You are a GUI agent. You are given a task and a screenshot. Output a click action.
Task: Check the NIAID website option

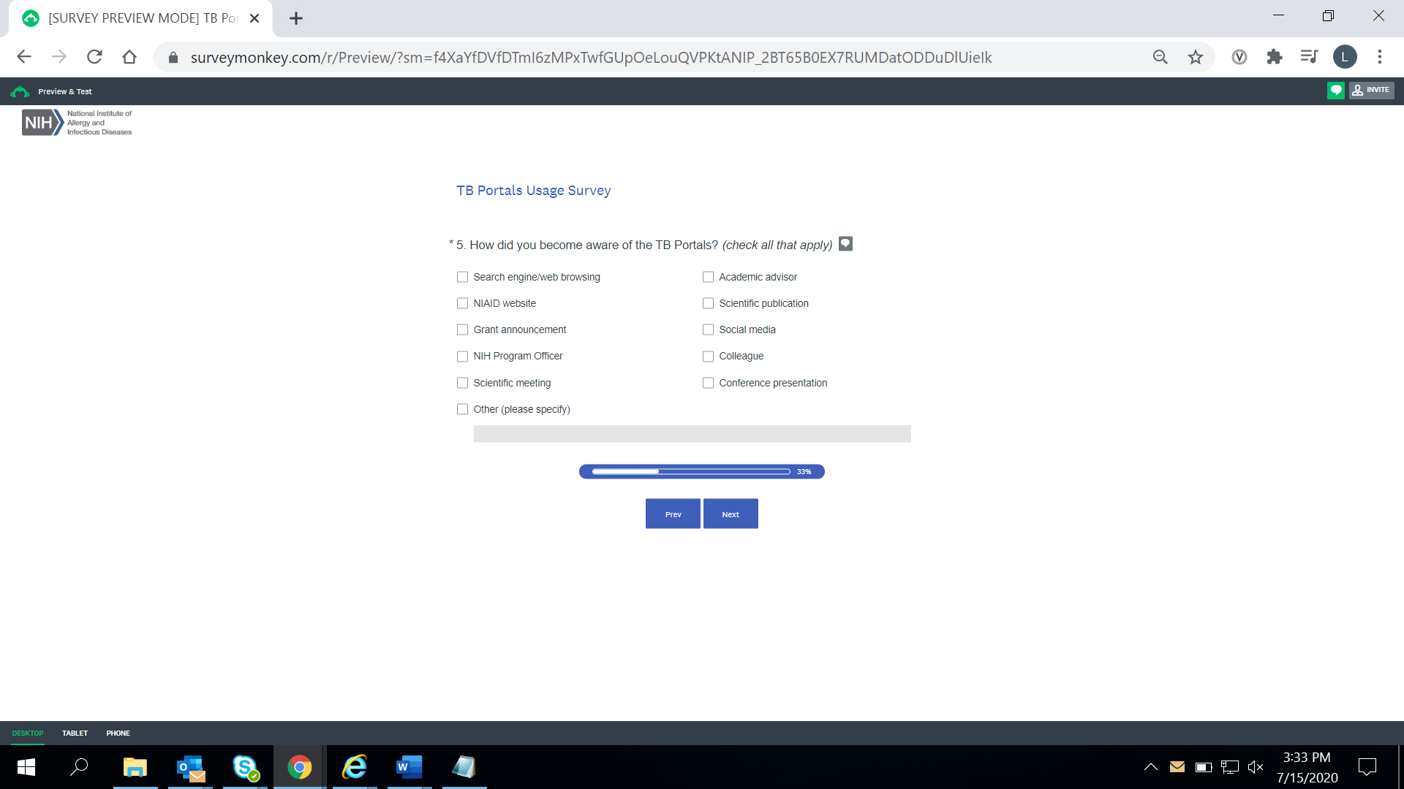462,303
